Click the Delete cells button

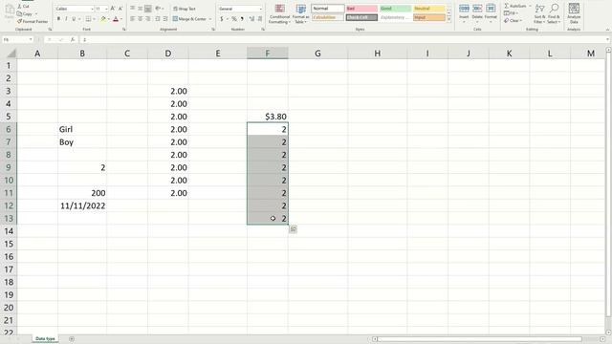[x=477, y=12]
